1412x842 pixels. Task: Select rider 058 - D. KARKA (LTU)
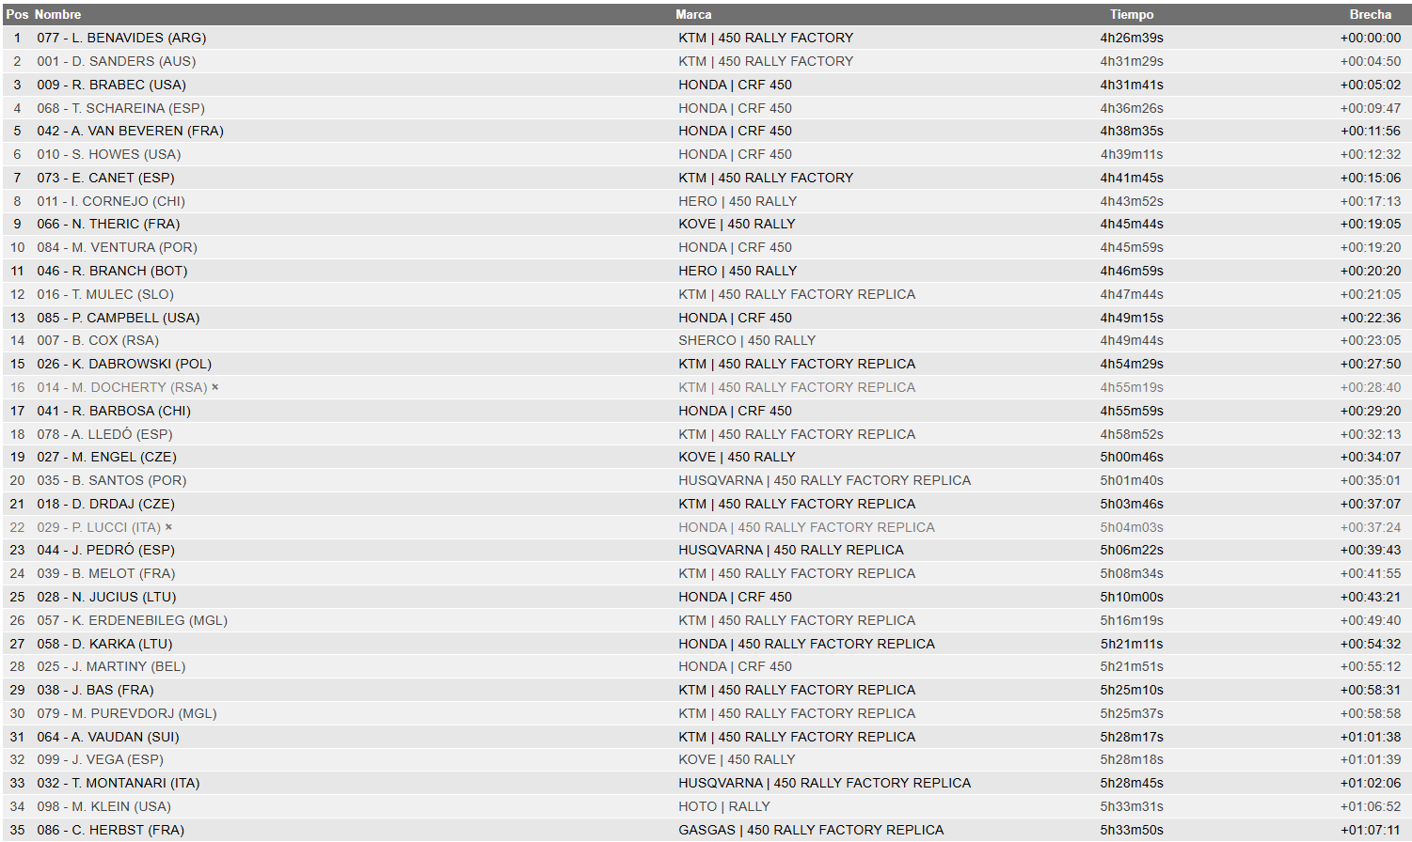point(105,644)
